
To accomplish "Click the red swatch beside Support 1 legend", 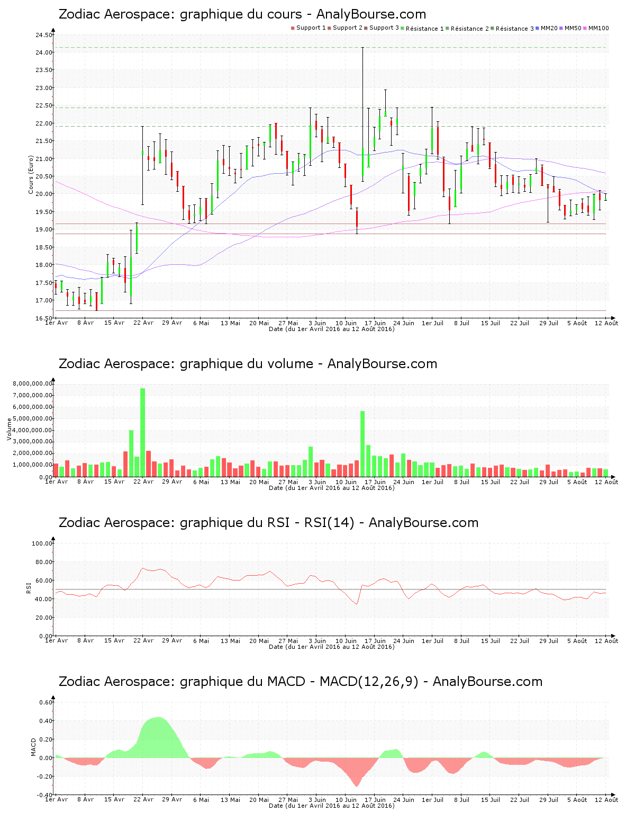I will click(293, 28).
